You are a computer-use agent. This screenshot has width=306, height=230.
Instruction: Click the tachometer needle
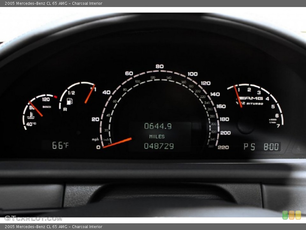click(238, 96)
